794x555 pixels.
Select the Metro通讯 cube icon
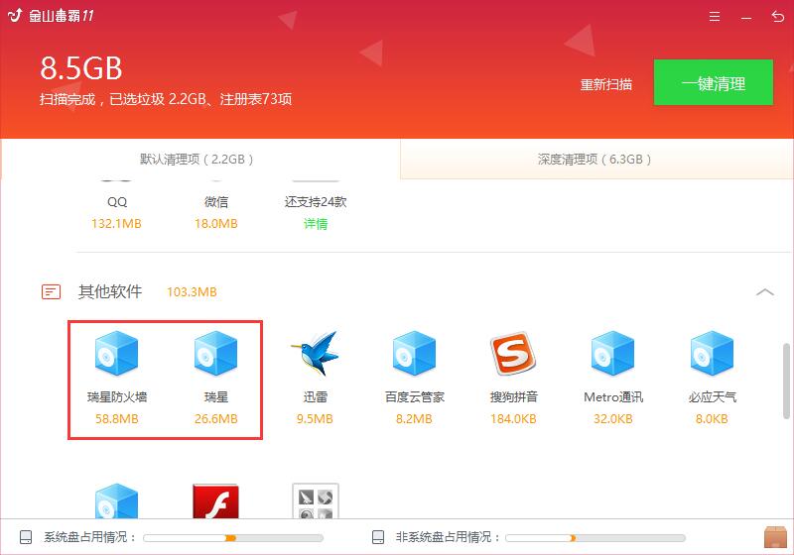(612, 353)
